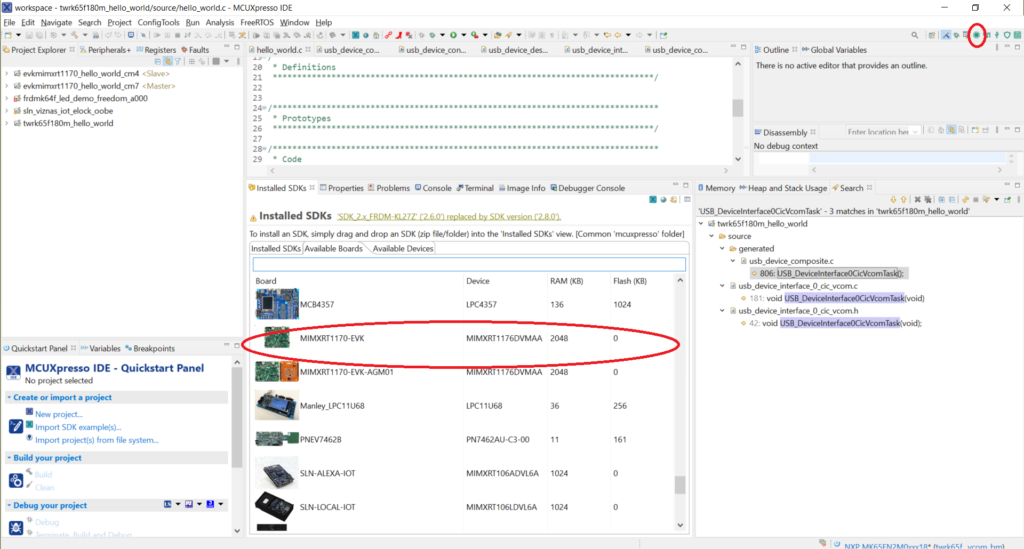Click the SDK filter search field
The height and width of the screenshot is (549, 1024).
pos(468,264)
